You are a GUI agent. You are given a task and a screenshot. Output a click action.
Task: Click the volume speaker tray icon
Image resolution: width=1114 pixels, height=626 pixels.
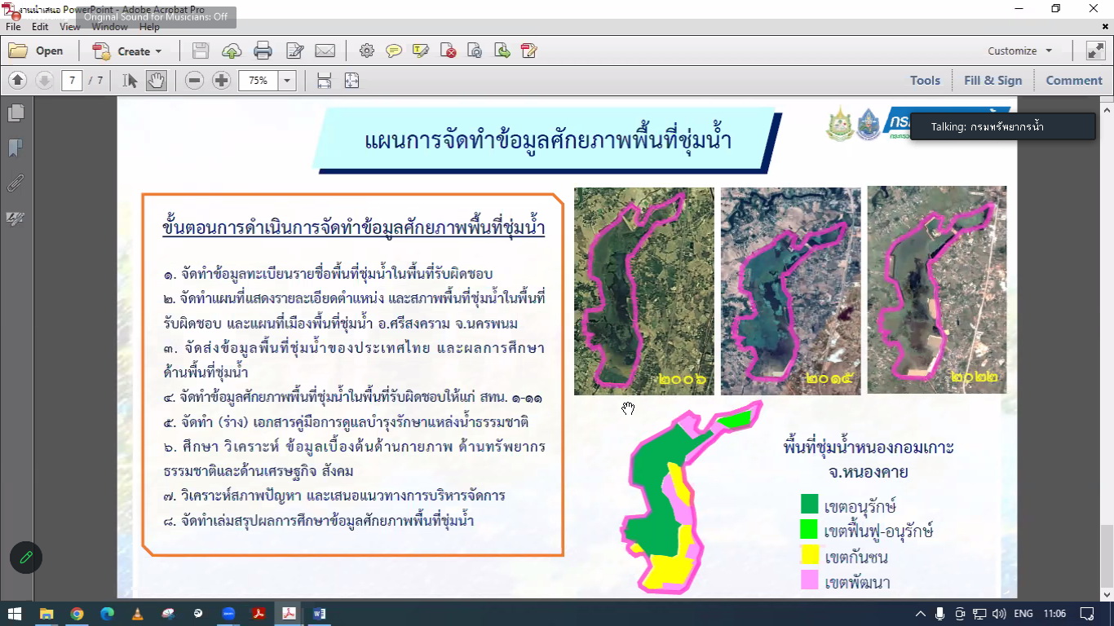coord(999,614)
